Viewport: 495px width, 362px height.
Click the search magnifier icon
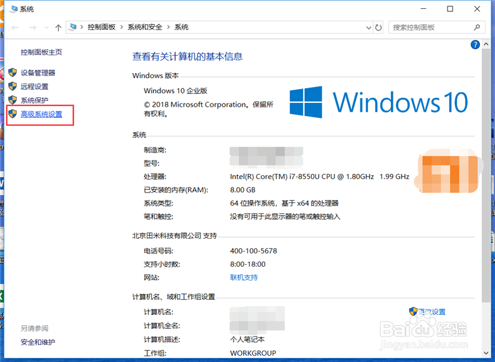coord(477,27)
